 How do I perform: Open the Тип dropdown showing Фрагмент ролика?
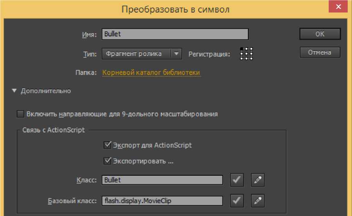[x=142, y=54]
